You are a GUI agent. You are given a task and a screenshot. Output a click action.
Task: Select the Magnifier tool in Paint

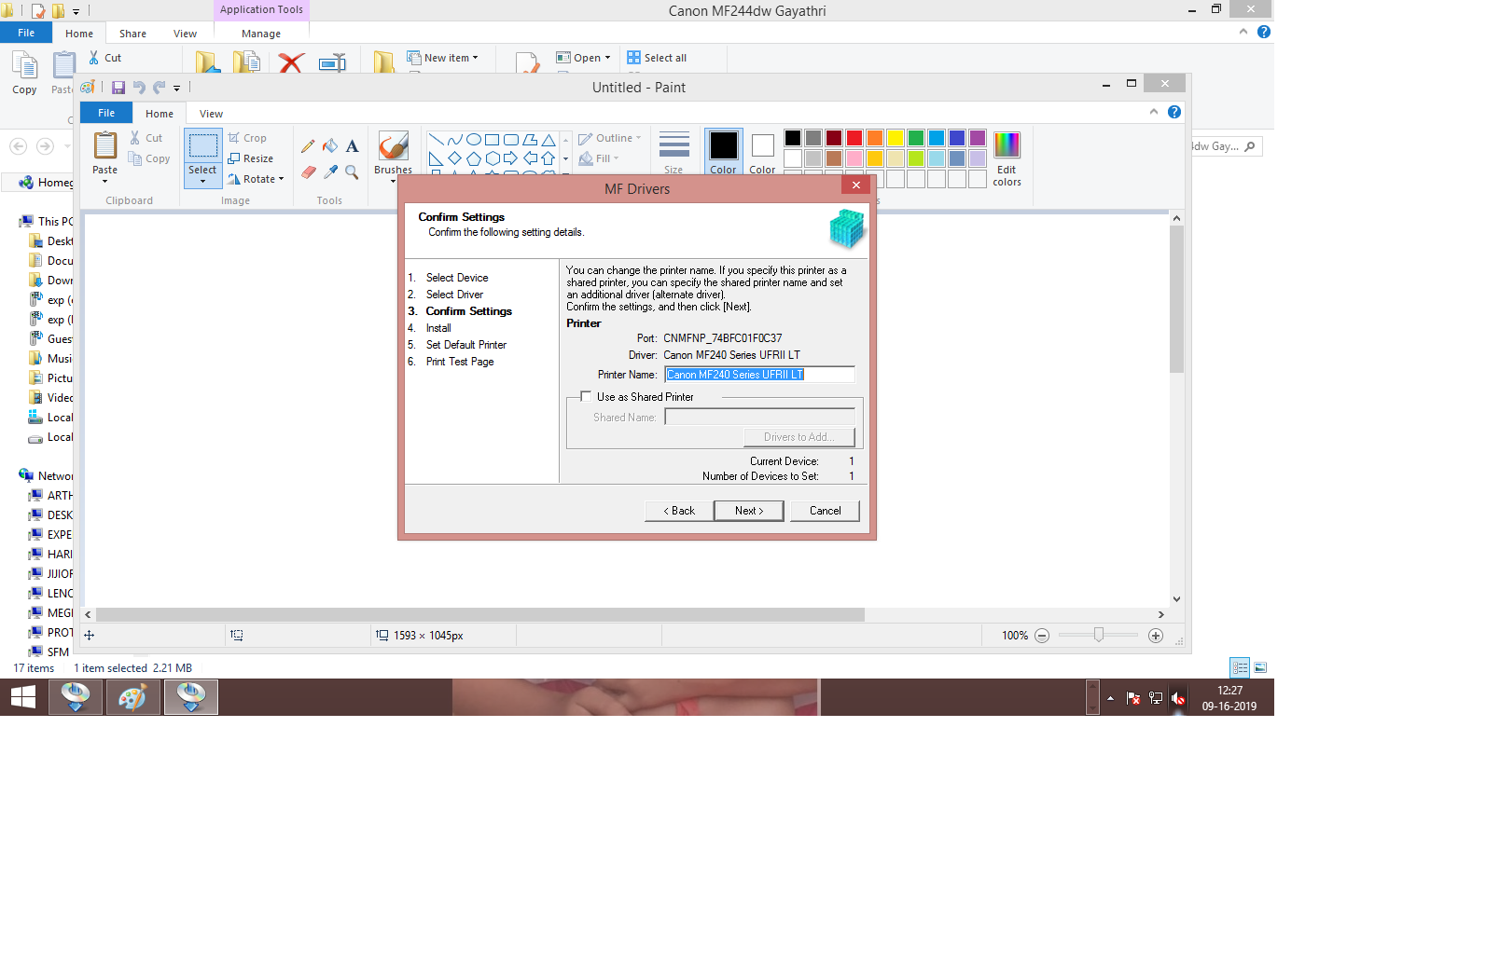(352, 171)
